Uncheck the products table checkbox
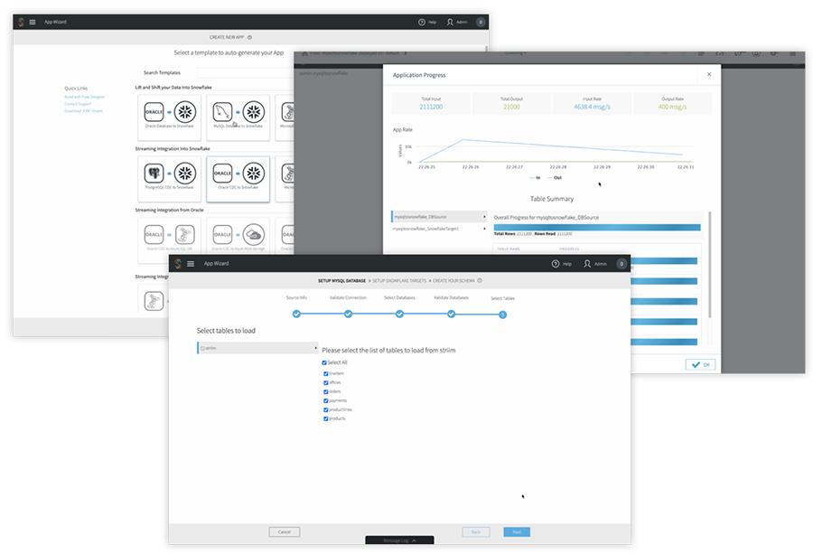 pos(325,418)
